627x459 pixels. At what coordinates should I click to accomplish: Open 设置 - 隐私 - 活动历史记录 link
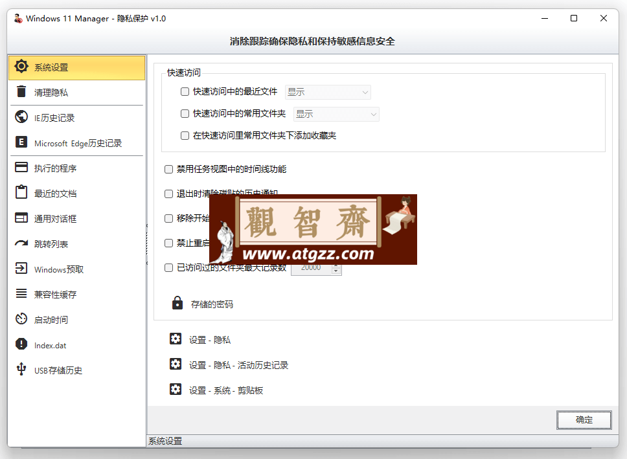click(x=238, y=365)
